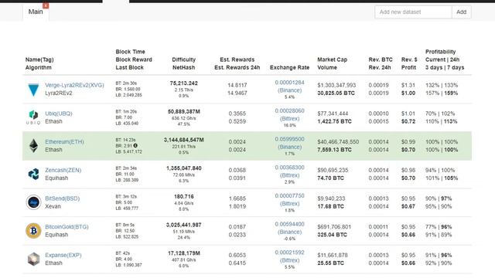
Task: Click Verge profitability 132% | 133%
Action: click(442, 85)
